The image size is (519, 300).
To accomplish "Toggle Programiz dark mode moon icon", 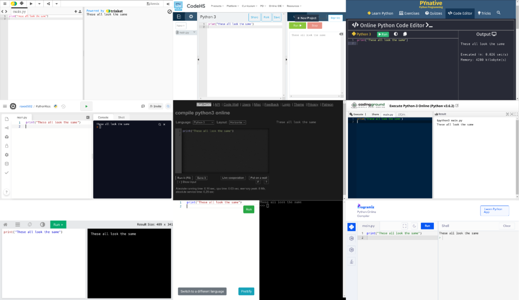I will [x=414, y=226].
